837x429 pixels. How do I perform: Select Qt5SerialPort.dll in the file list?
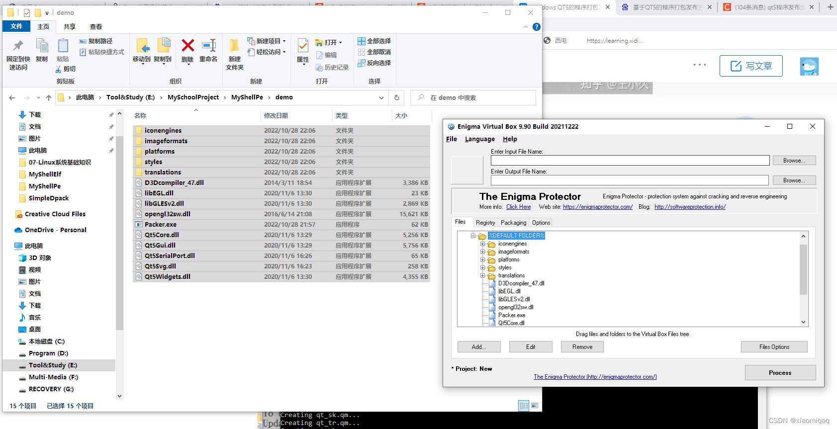[x=281, y=256]
